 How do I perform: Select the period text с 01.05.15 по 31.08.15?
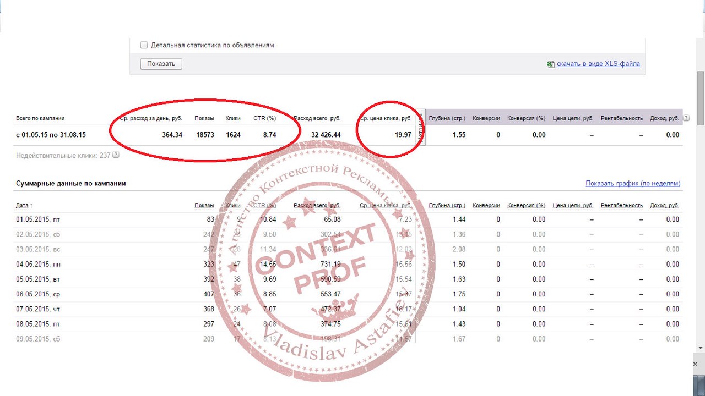click(x=51, y=135)
